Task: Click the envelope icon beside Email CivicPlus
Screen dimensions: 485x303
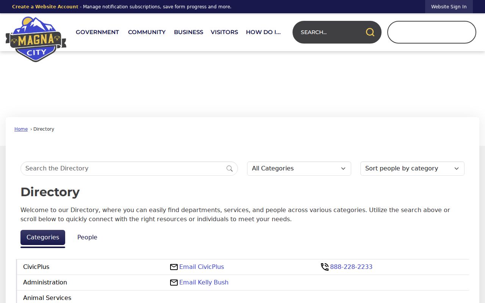Action: 174,267
